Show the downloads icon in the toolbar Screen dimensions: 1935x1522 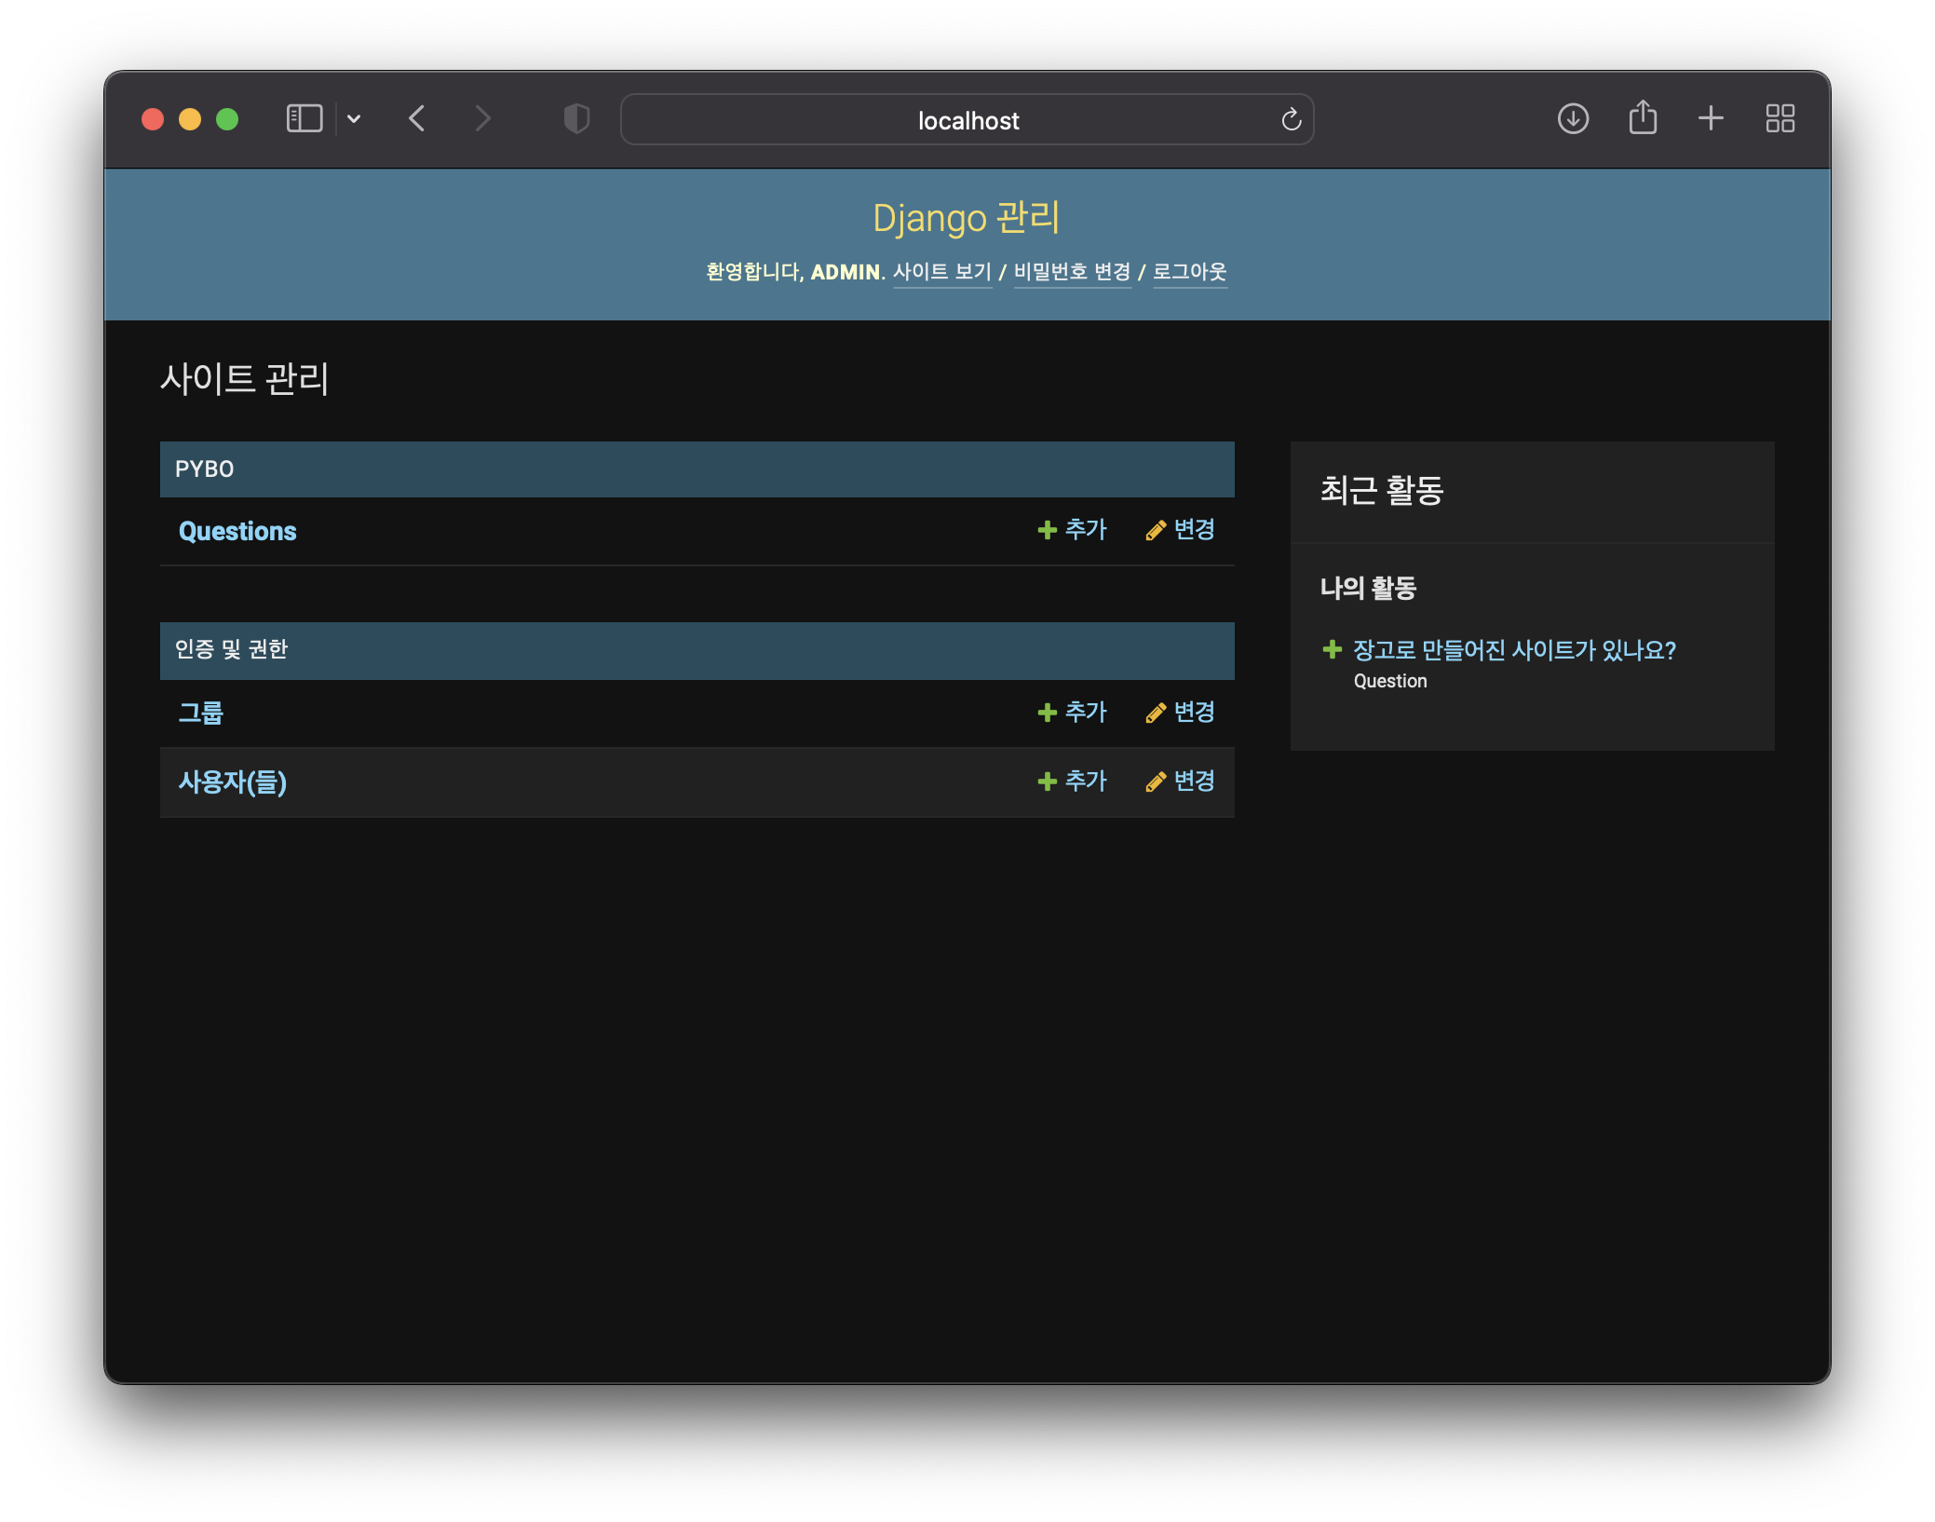1573,119
